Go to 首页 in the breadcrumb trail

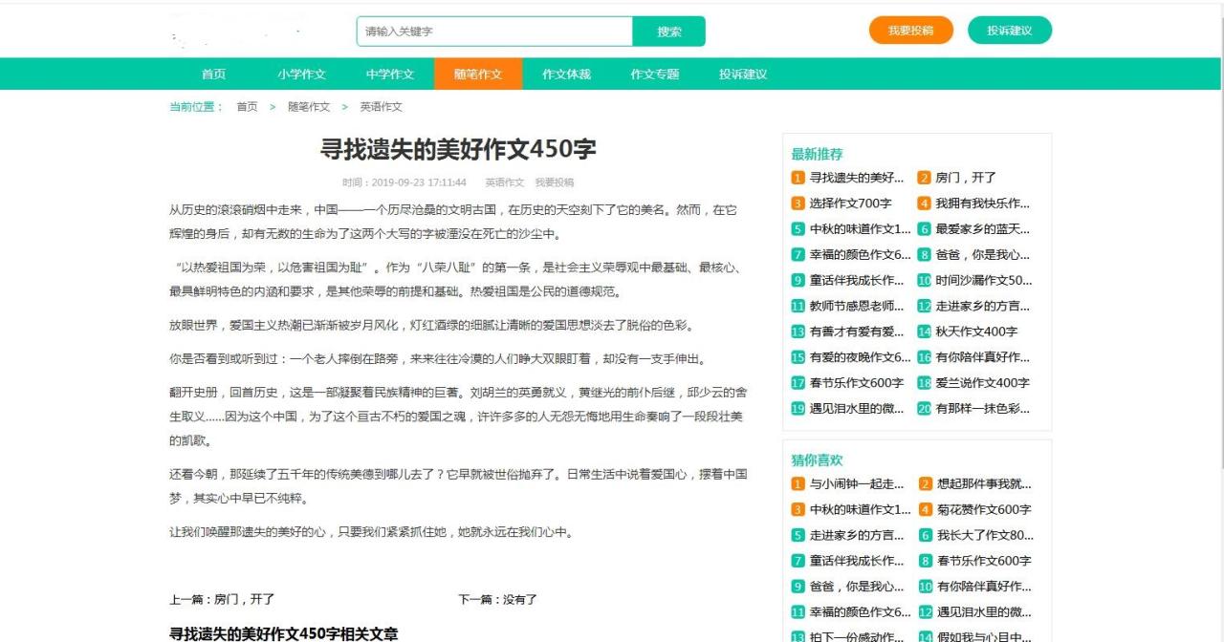pyautogui.click(x=247, y=107)
